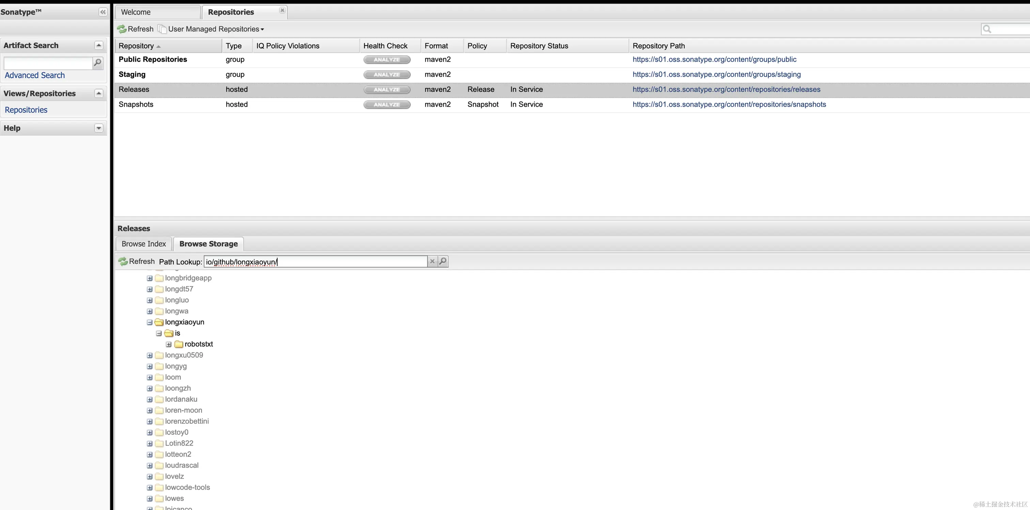Open the Advanced Search link
This screenshot has height=510, width=1030.
[35, 75]
